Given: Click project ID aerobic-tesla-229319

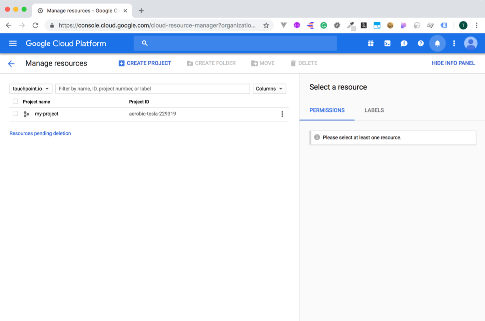Looking at the screenshot, I should tap(152, 114).
